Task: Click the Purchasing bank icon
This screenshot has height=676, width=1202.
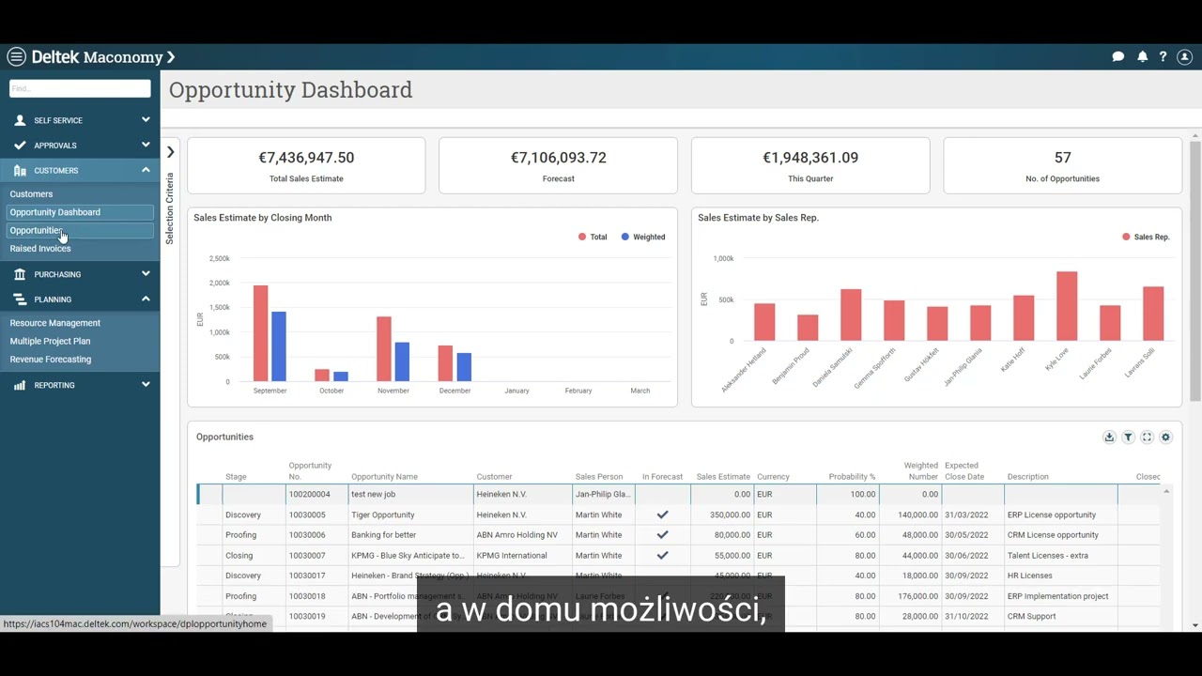Action: (x=20, y=274)
